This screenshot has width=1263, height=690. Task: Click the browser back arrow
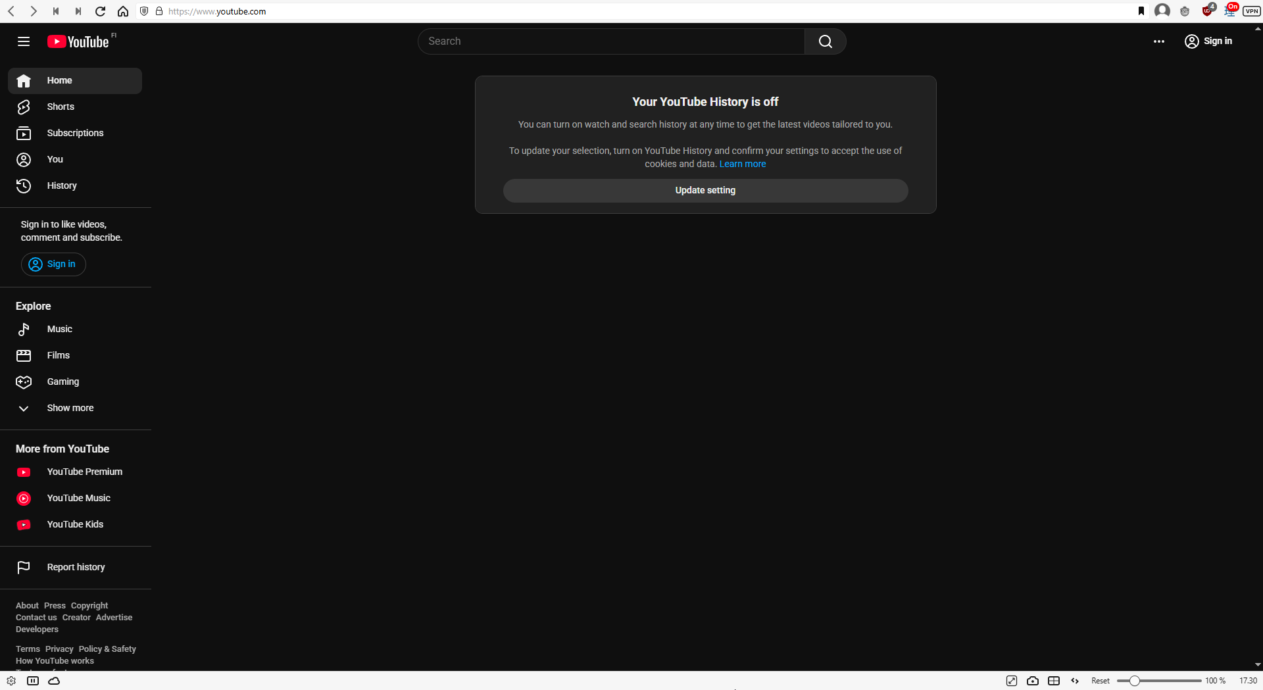coord(11,11)
